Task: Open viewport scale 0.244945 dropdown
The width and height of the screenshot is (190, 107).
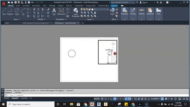Action: click(156, 99)
